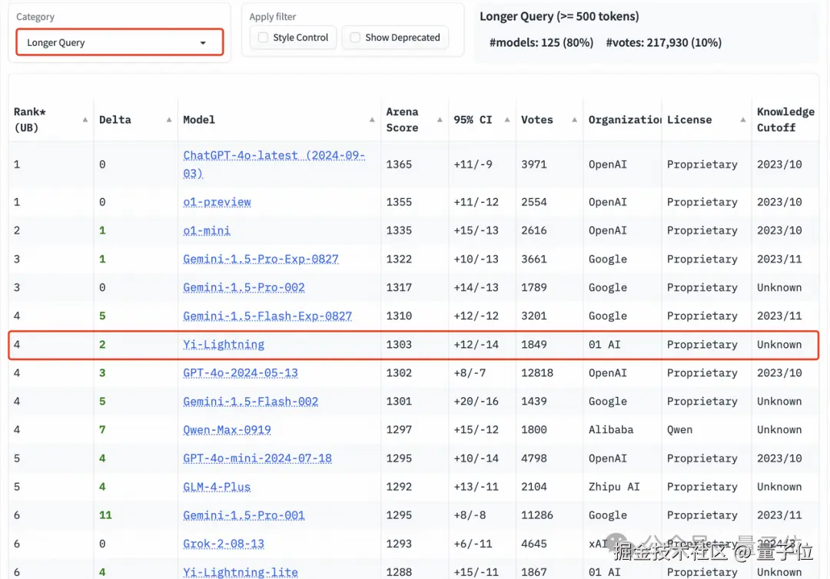Enable the Style Control checkbox

point(263,38)
